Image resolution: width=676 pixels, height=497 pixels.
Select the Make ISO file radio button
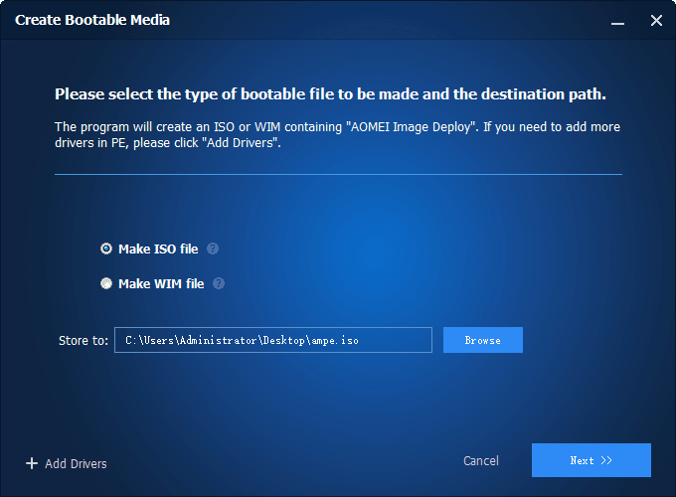pyautogui.click(x=106, y=248)
